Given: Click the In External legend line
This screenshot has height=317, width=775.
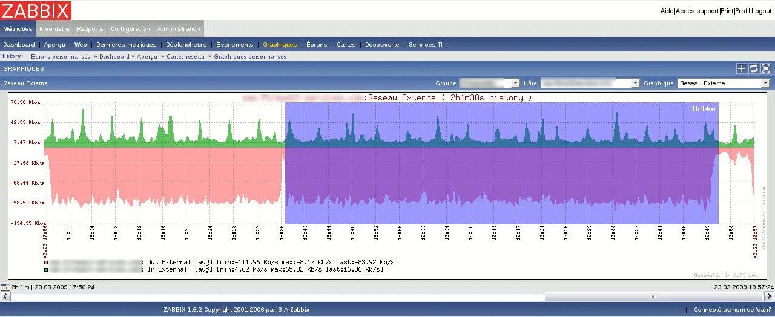Looking at the screenshot, I should pyautogui.click(x=214, y=269).
